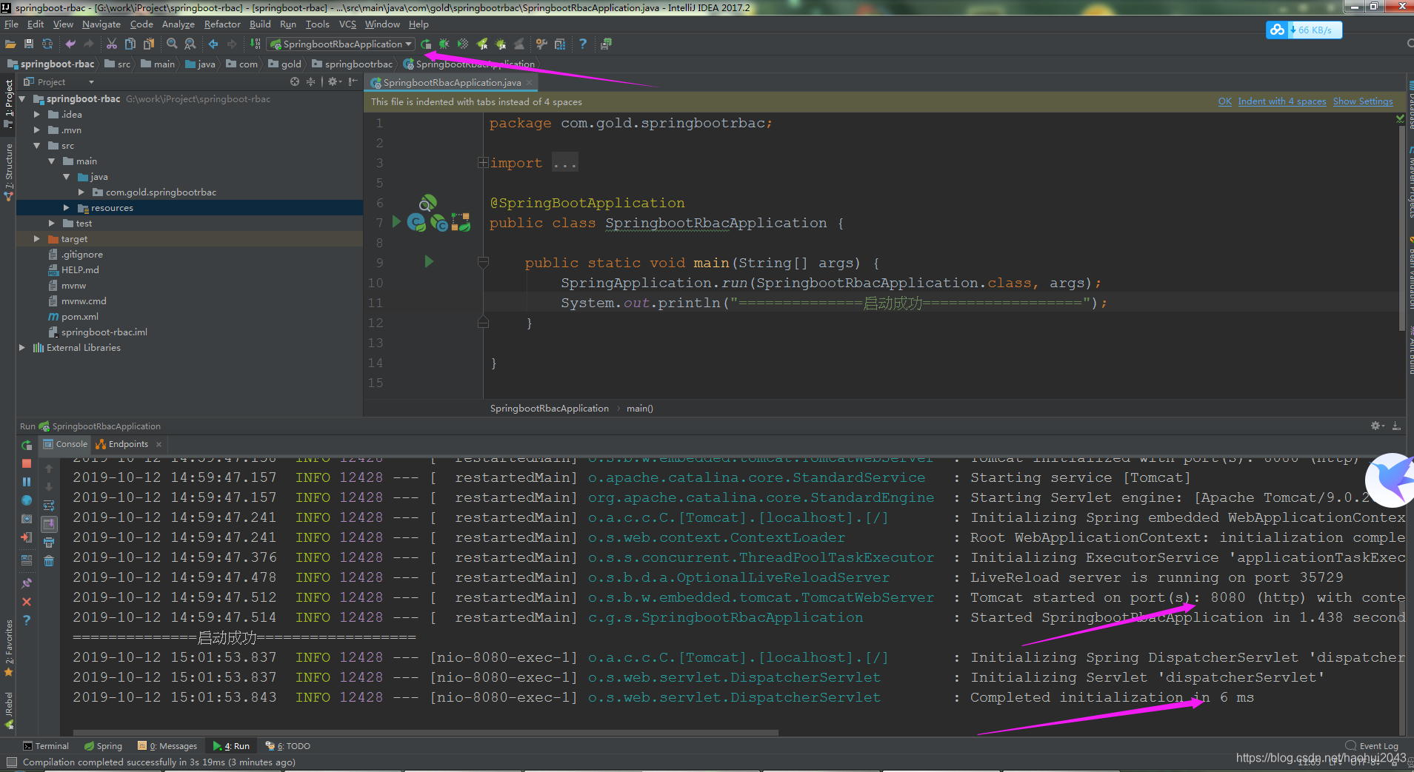Click the Debug bug icon in toolbar

[x=444, y=44]
